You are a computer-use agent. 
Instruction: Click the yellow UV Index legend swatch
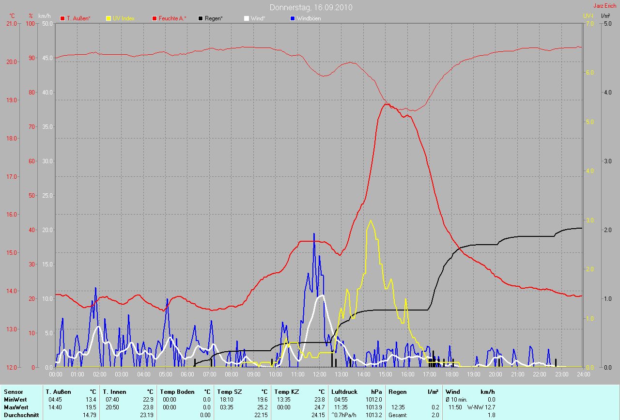(x=108, y=18)
